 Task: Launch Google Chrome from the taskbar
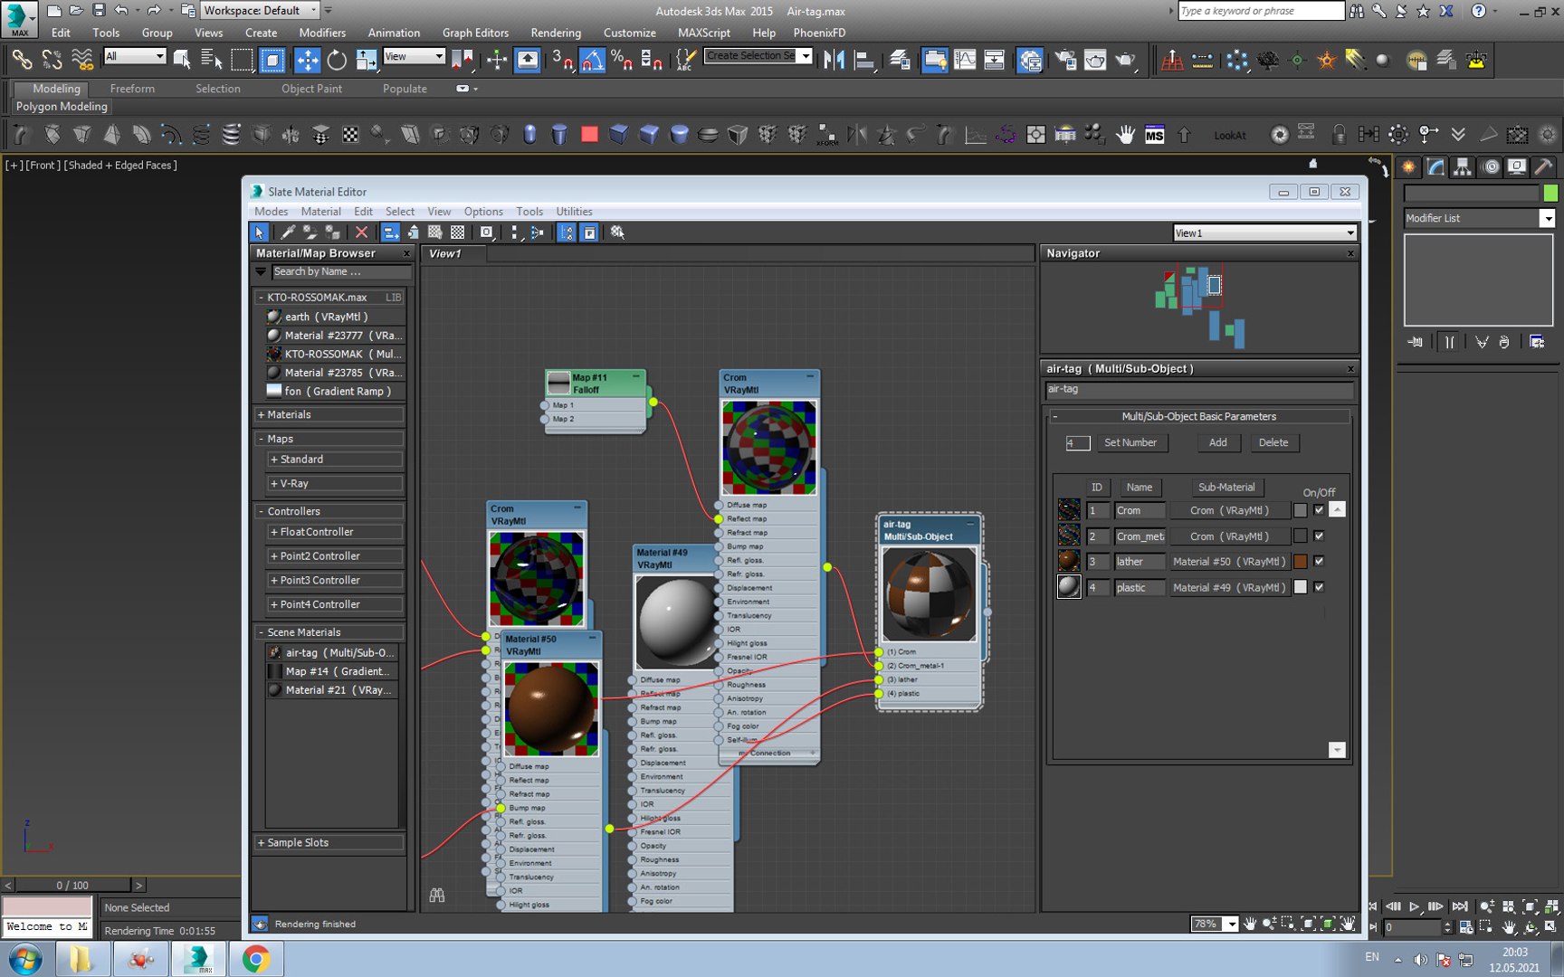click(x=256, y=958)
